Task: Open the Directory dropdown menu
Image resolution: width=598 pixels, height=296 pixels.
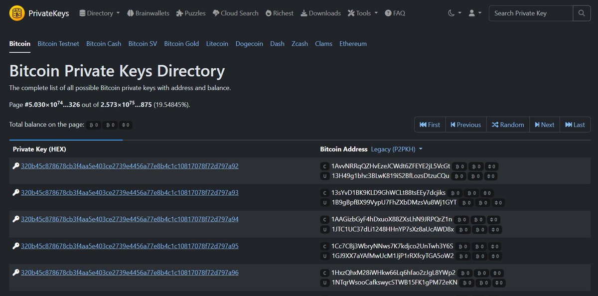Action: 99,13
